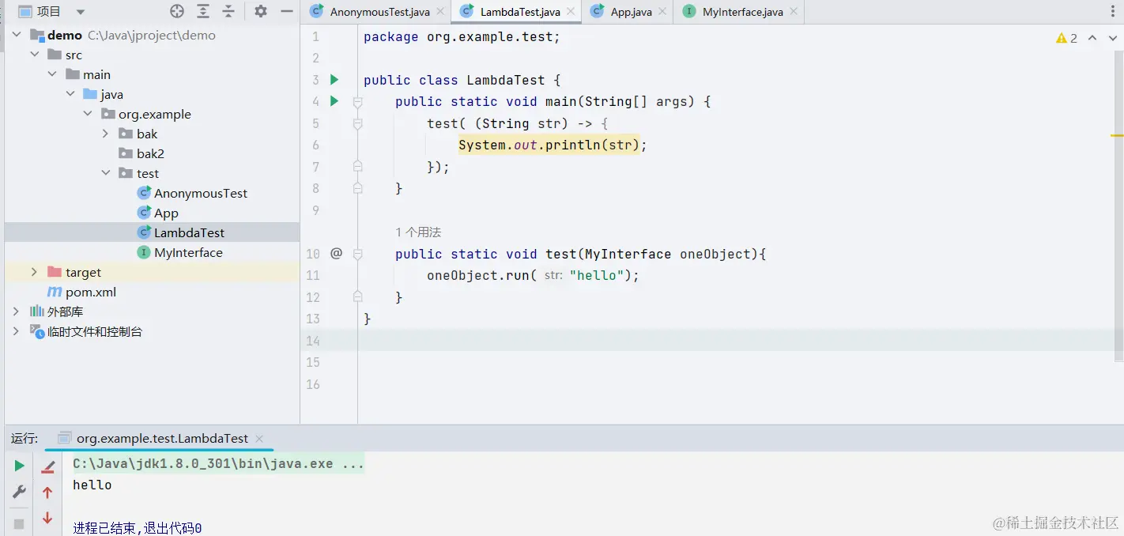Click line number 8 in gutter
Screen dimensions: 1124x536
pos(315,188)
